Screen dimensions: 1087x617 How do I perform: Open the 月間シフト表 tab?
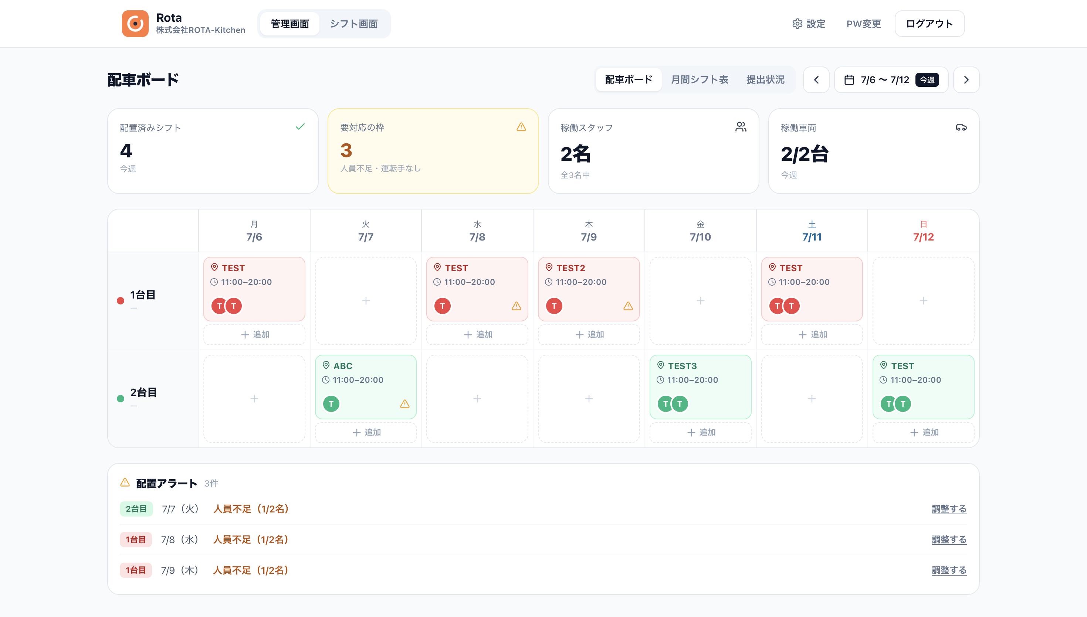[x=700, y=80]
